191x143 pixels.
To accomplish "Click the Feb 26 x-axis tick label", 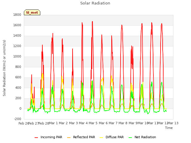I will click(24, 123).
